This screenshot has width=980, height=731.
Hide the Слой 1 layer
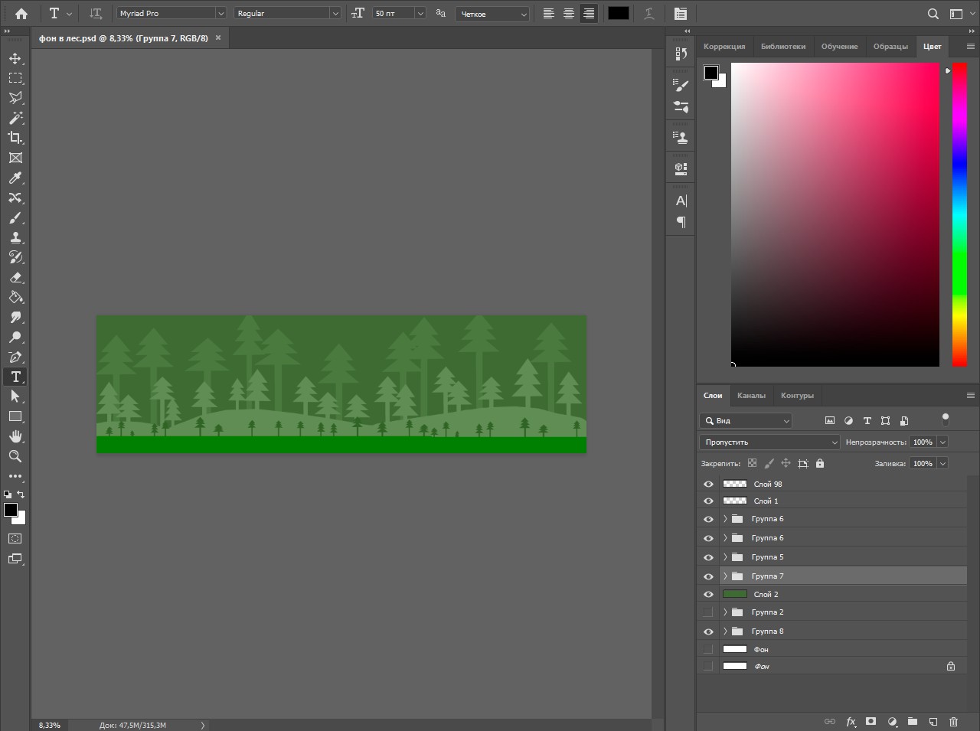(x=708, y=501)
